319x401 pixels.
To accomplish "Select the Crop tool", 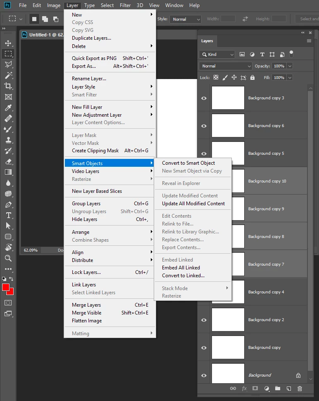I will [8, 86].
